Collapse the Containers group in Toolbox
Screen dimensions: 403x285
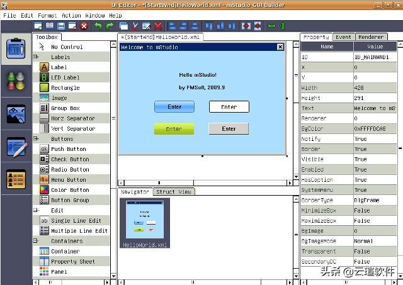click(x=36, y=241)
